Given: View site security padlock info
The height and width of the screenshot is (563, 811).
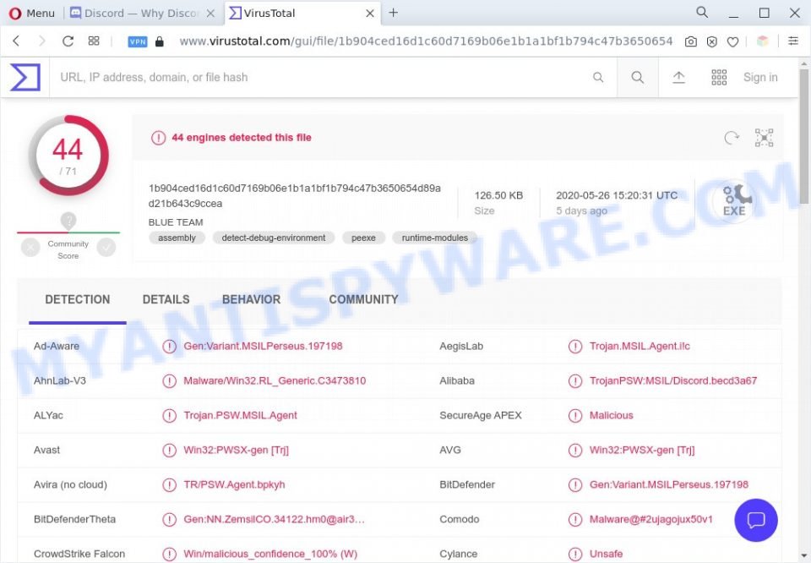Looking at the screenshot, I should click(x=160, y=41).
